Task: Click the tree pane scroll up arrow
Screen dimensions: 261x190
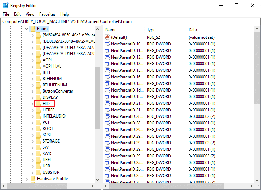Action: pos(97,29)
